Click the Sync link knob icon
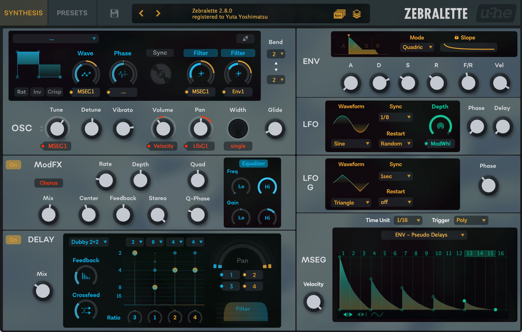 161,74
